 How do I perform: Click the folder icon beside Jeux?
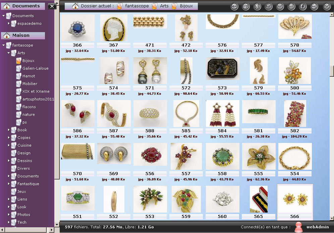(14, 191)
